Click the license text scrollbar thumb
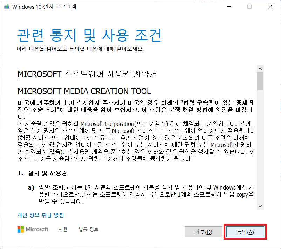The width and height of the screenshot is (281, 249). 260,81
